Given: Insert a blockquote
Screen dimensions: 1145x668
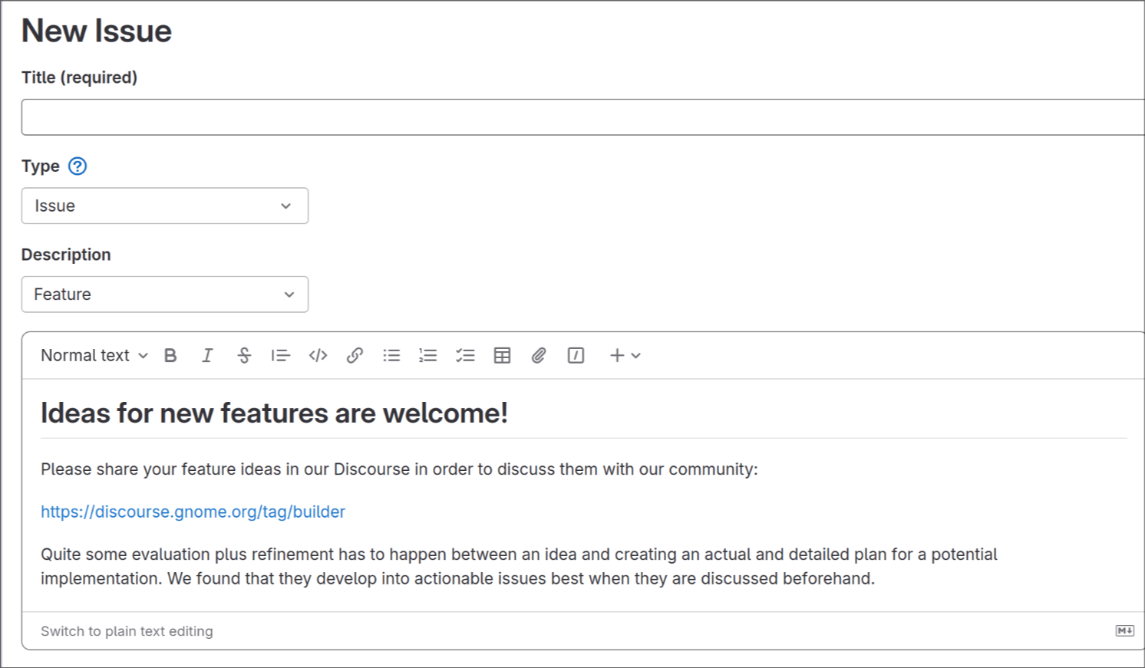Looking at the screenshot, I should [x=281, y=355].
